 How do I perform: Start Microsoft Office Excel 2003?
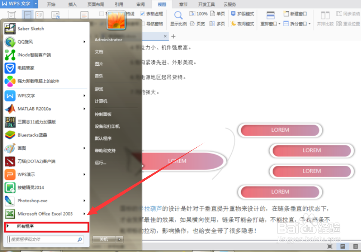(47, 214)
